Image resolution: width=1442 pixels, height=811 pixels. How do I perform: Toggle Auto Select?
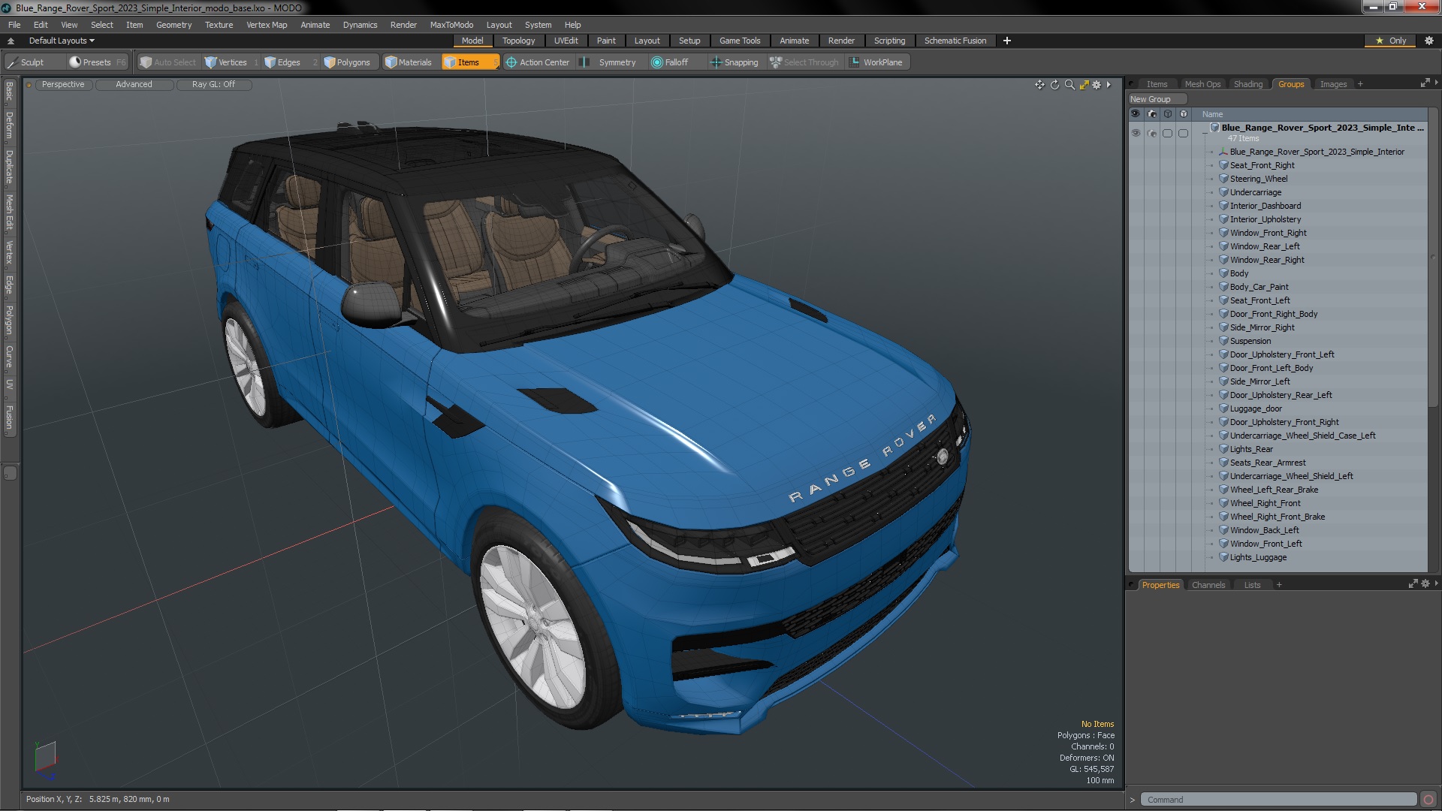tap(167, 62)
